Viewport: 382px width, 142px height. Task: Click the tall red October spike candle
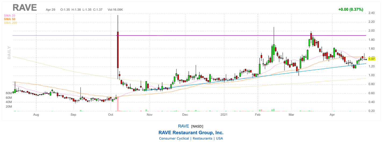click(x=118, y=50)
